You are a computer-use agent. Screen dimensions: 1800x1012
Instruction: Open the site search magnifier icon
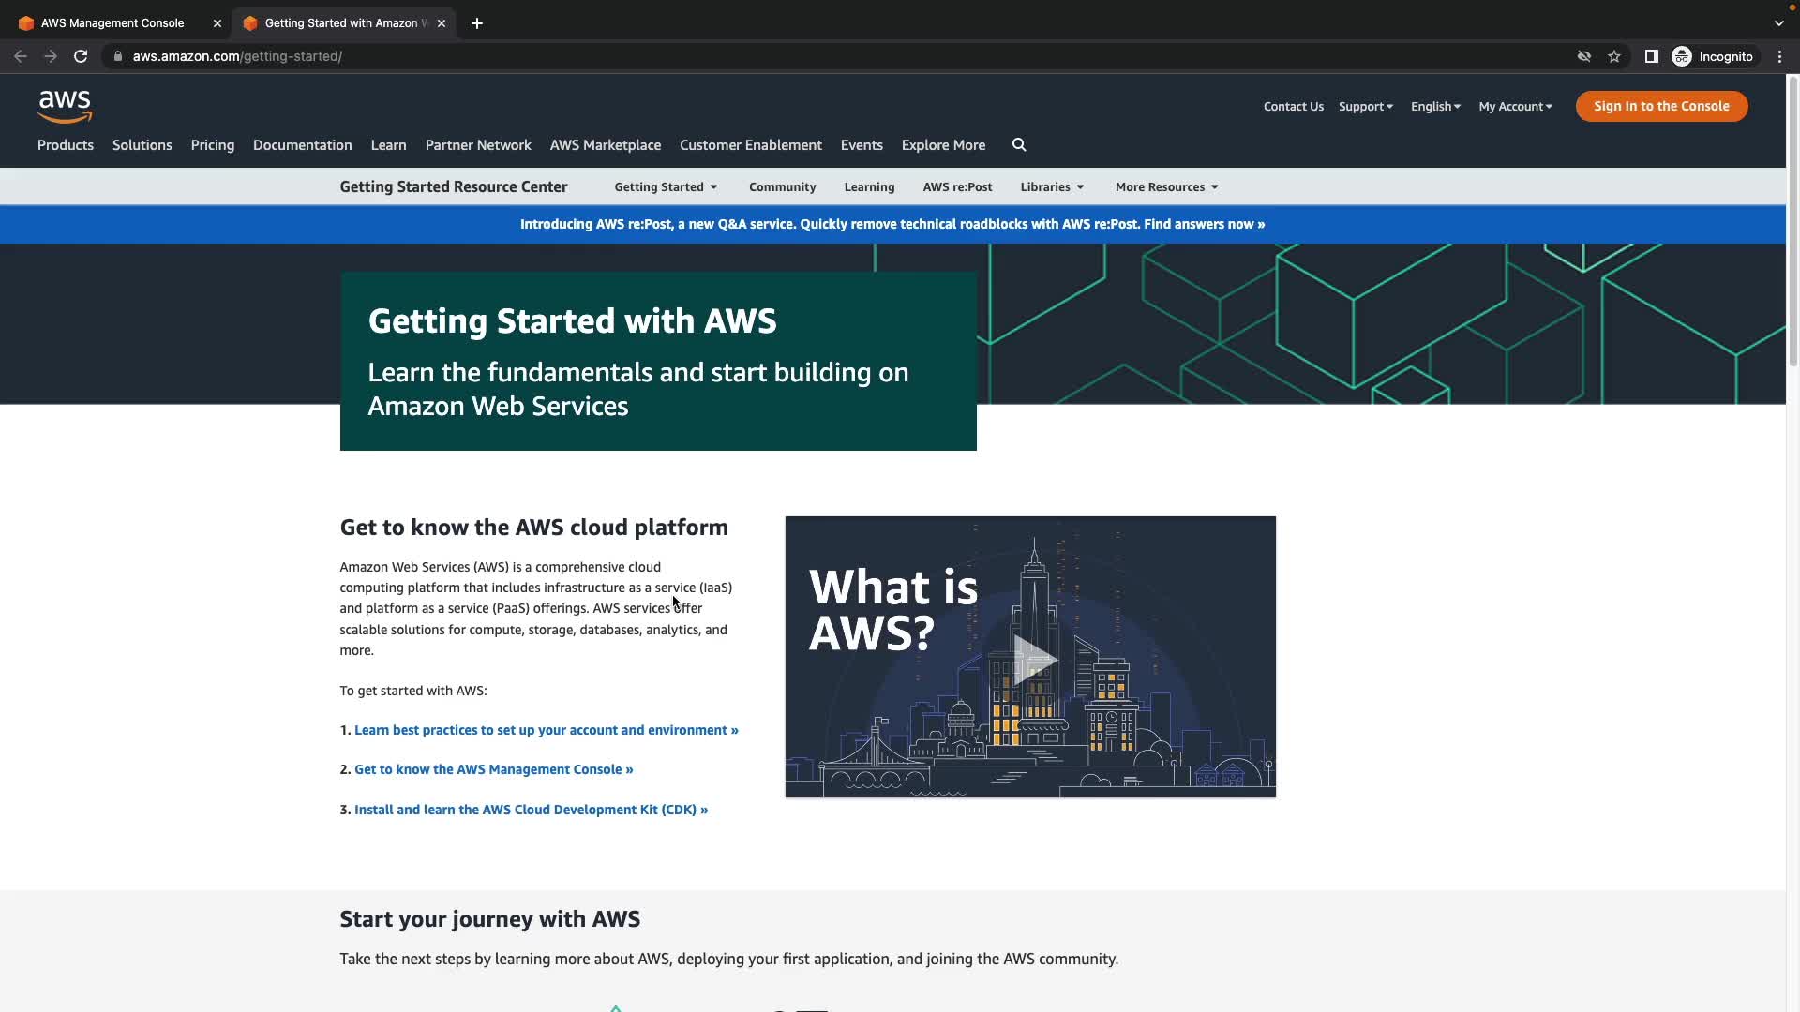(x=1019, y=145)
